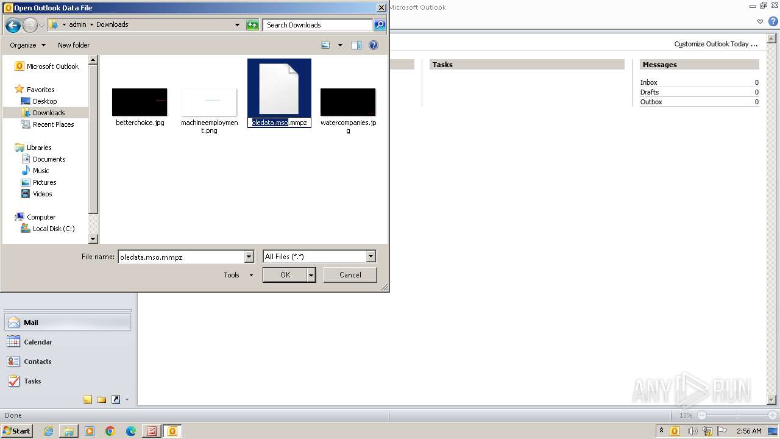Image resolution: width=780 pixels, height=439 pixels.
Task: Launch Internet Explorer from taskbar
Action: coord(48,431)
